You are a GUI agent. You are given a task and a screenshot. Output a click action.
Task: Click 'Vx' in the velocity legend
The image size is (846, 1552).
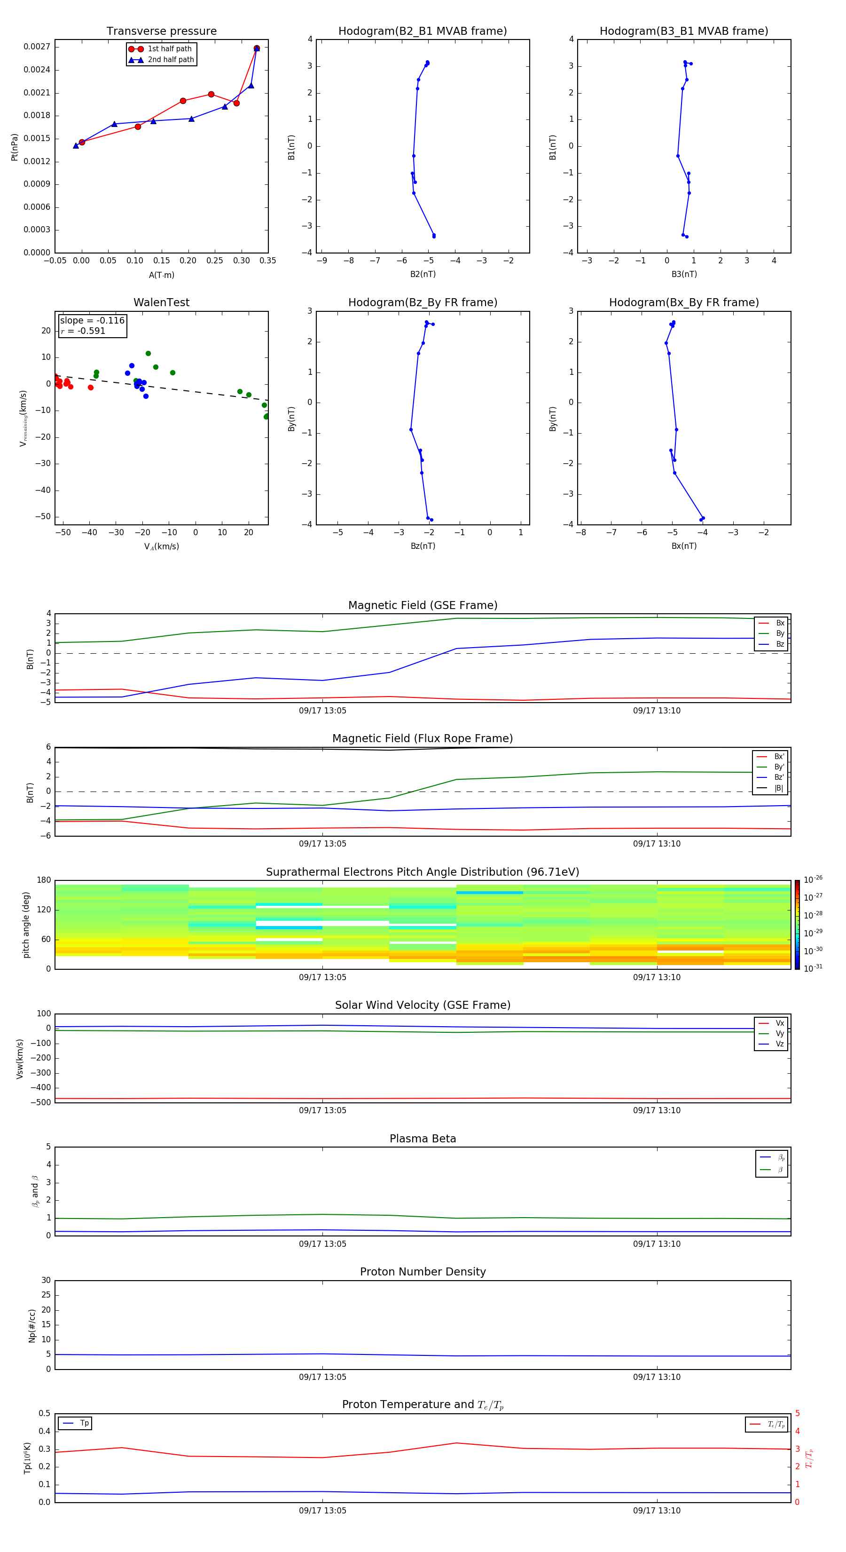pyautogui.click(x=772, y=1023)
